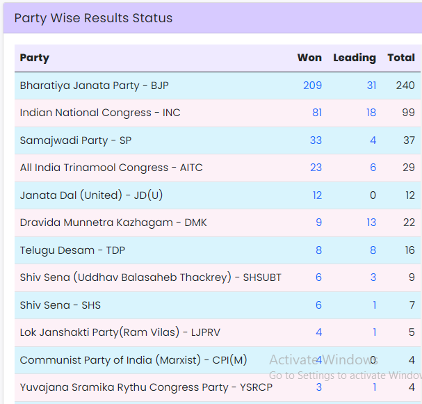Click the Leading column header
Image resolution: width=422 pixels, height=404 pixels.
(x=355, y=58)
